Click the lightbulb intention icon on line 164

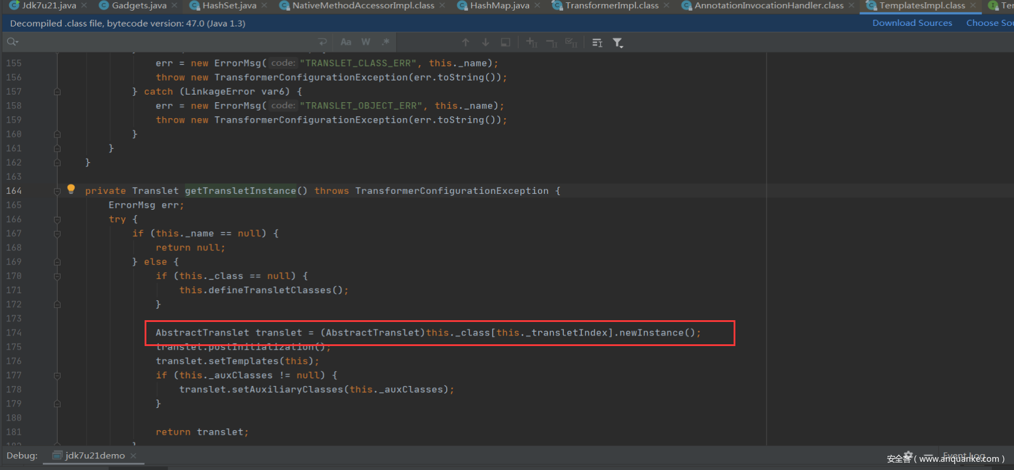click(71, 189)
